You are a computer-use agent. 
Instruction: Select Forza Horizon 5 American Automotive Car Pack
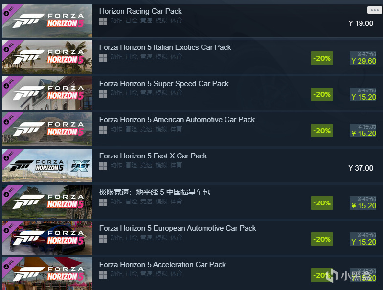(177, 120)
